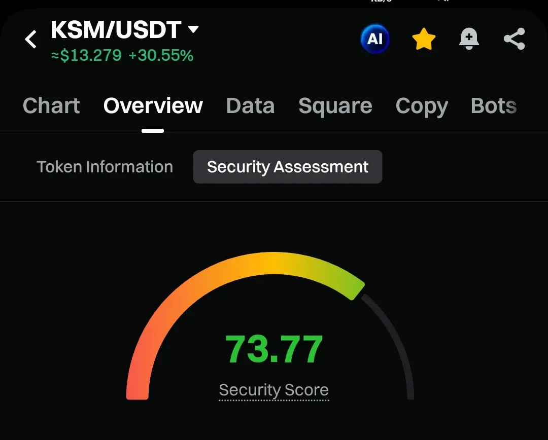This screenshot has height=440, width=548.
Task: Select the Overview tab
Action: tap(153, 105)
